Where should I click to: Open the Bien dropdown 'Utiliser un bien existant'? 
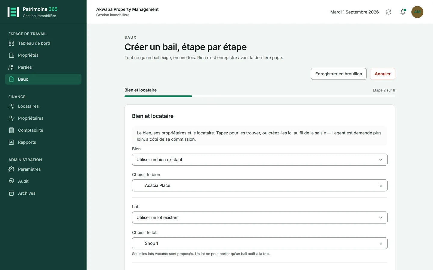click(x=260, y=160)
